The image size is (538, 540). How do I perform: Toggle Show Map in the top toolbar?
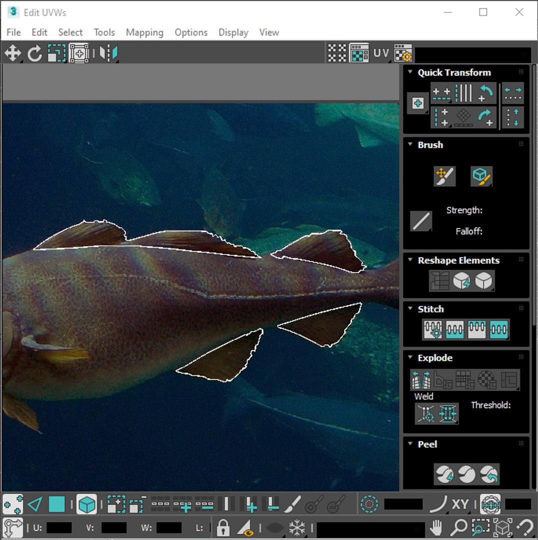(x=359, y=53)
